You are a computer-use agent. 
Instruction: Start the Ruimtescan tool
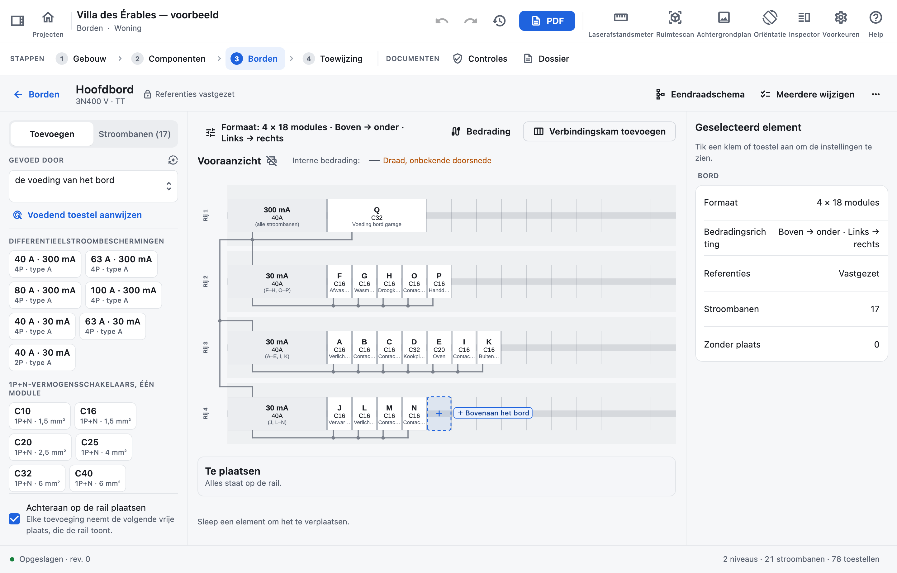(675, 24)
